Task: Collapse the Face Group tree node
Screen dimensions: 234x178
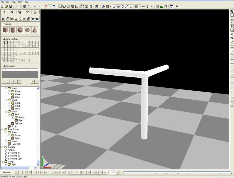Action: click(2, 129)
